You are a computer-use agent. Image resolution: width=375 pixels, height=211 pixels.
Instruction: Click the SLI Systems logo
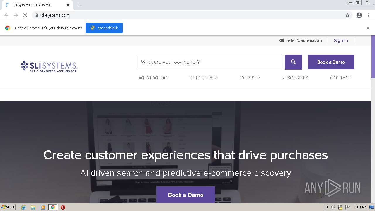click(x=49, y=66)
